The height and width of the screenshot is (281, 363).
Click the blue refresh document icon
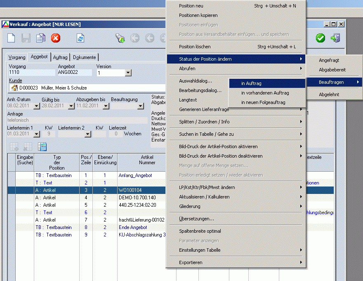tap(80, 38)
